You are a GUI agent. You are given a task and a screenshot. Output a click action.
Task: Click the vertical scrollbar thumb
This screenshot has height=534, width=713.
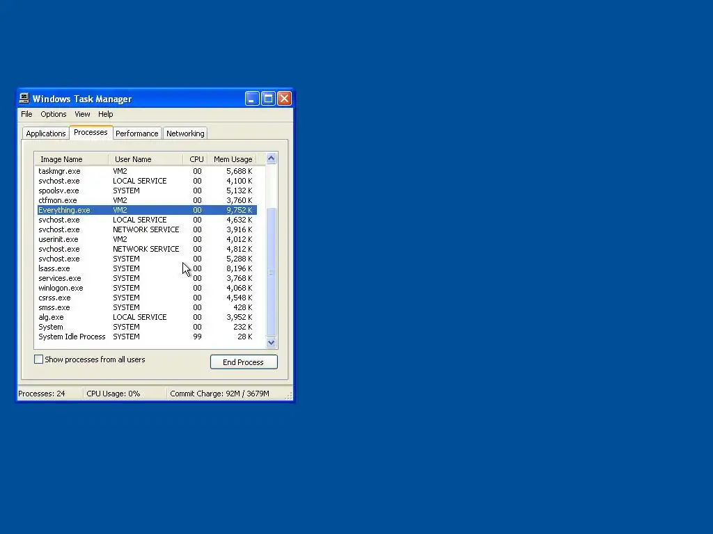pyautogui.click(x=271, y=272)
